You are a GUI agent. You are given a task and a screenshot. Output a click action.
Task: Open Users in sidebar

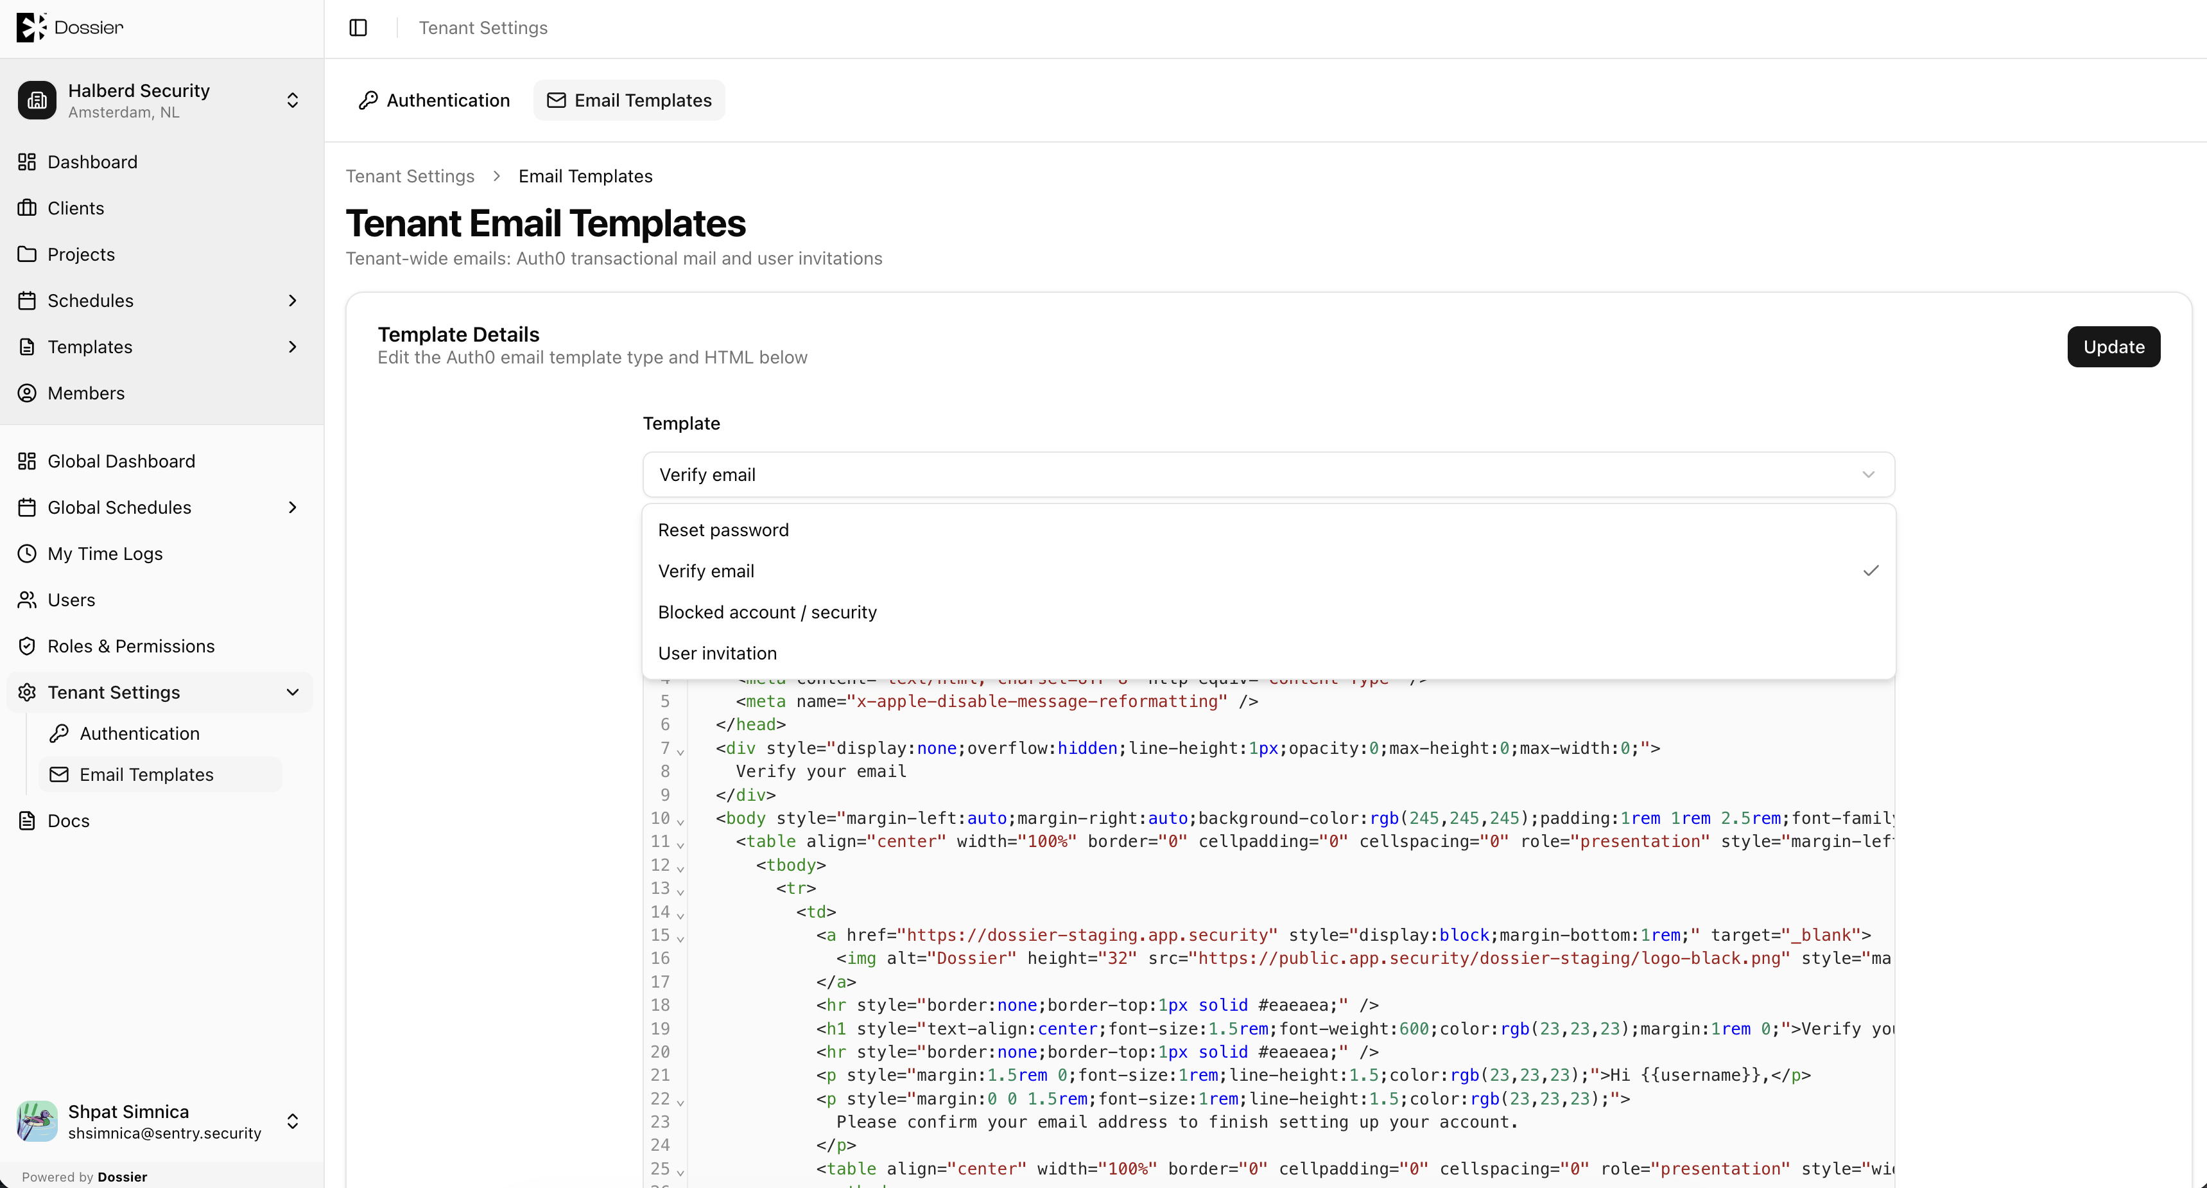(162, 600)
